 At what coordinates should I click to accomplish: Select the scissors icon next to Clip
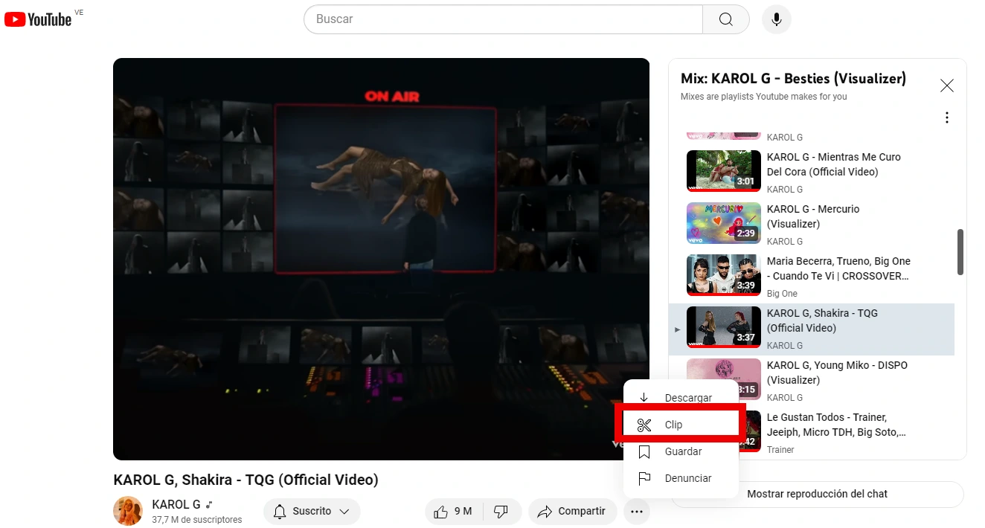(x=644, y=424)
